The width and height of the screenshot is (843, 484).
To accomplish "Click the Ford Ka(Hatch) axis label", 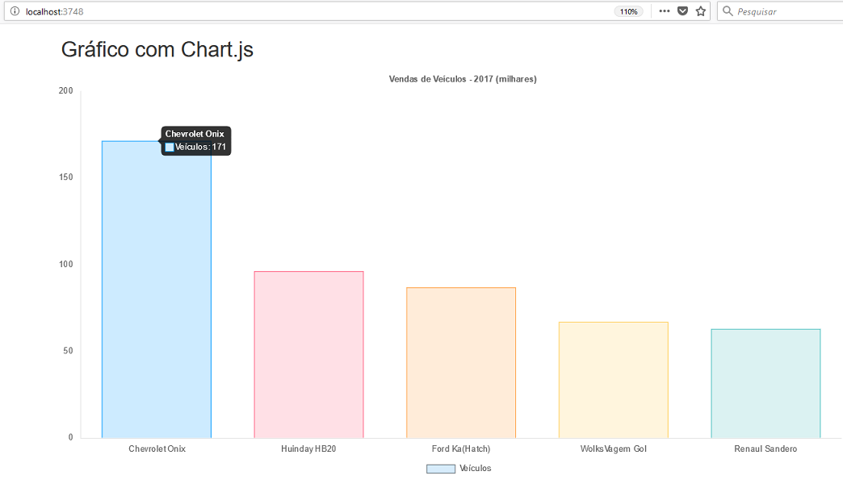I will click(461, 449).
